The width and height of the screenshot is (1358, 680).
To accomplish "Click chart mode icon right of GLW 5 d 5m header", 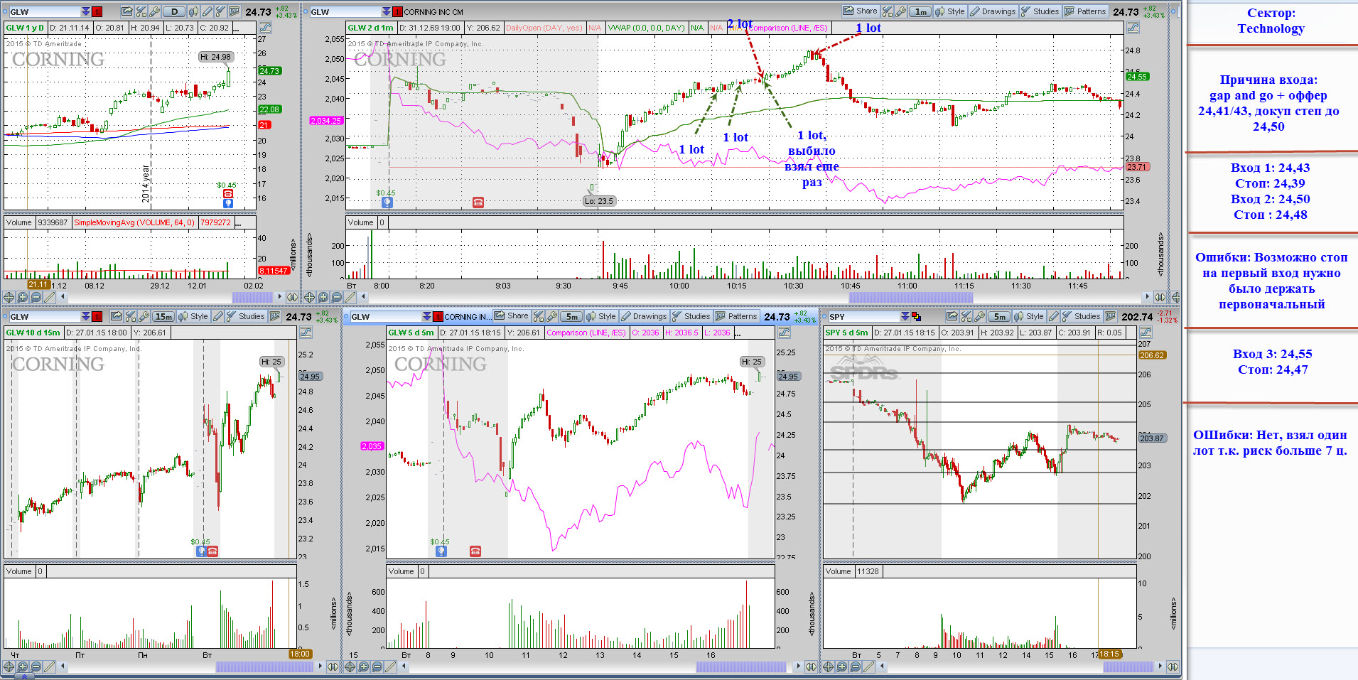I will 784,333.
